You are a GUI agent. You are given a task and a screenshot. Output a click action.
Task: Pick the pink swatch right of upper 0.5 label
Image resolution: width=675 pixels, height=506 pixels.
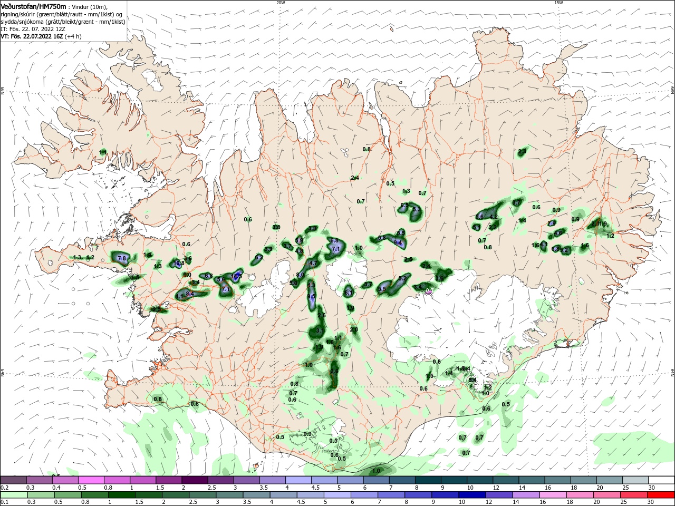tap(91, 480)
